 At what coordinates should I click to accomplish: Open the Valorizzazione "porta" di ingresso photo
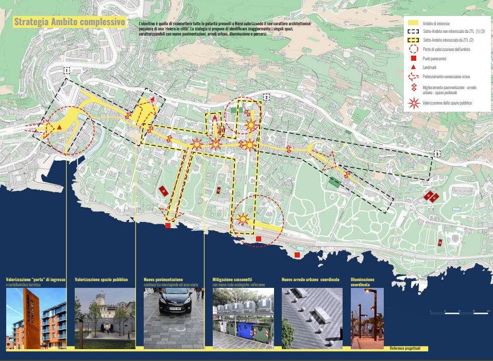[36, 318]
